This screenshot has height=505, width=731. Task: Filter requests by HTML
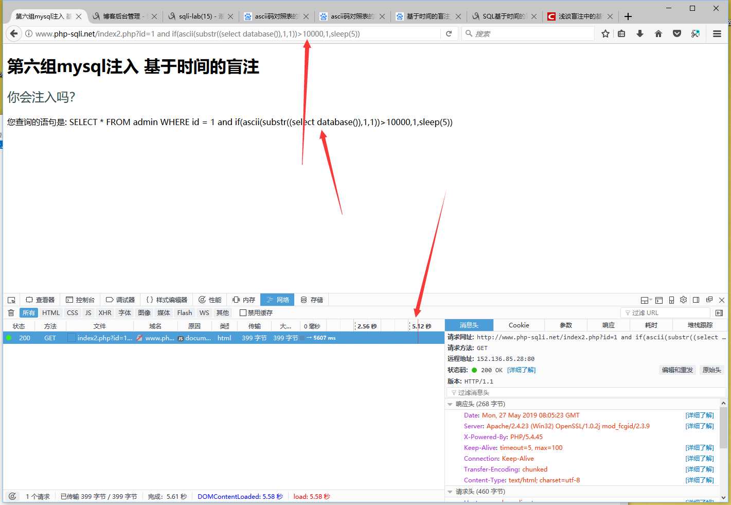click(x=51, y=312)
